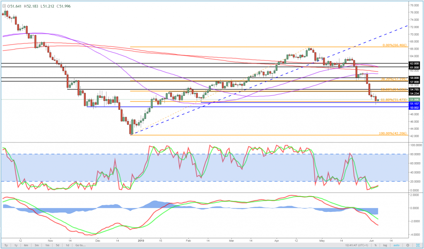This screenshot has width=424, height=249.
Task: Select the 5y timeframe
Action: [6, 245]
